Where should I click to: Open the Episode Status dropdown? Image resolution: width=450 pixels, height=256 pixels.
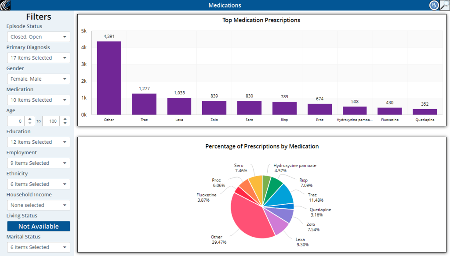pos(38,37)
